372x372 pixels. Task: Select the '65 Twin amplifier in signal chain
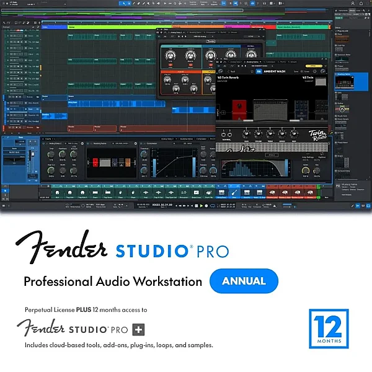coord(270,110)
